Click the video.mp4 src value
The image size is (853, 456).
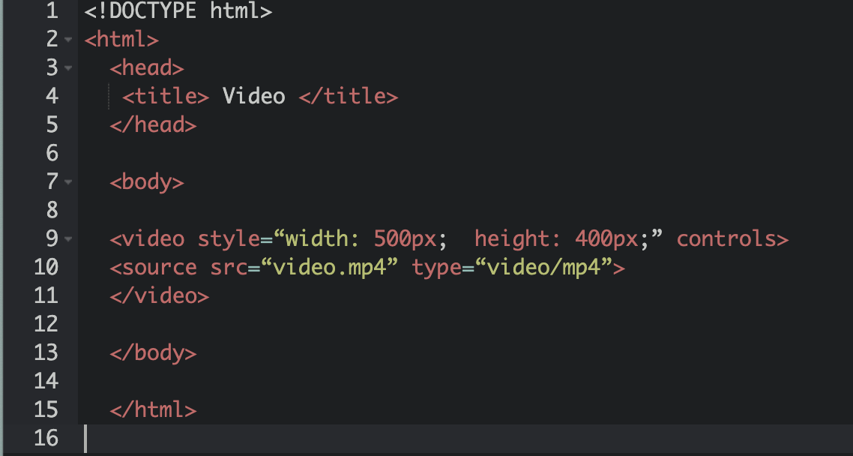334,268
